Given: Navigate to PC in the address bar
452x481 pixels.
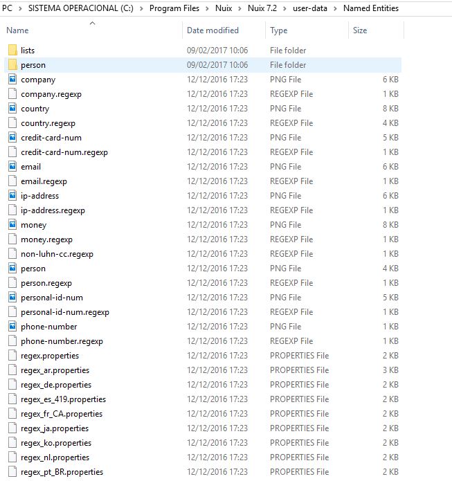Looking at the screenshot, I should [x=7, y=8].
